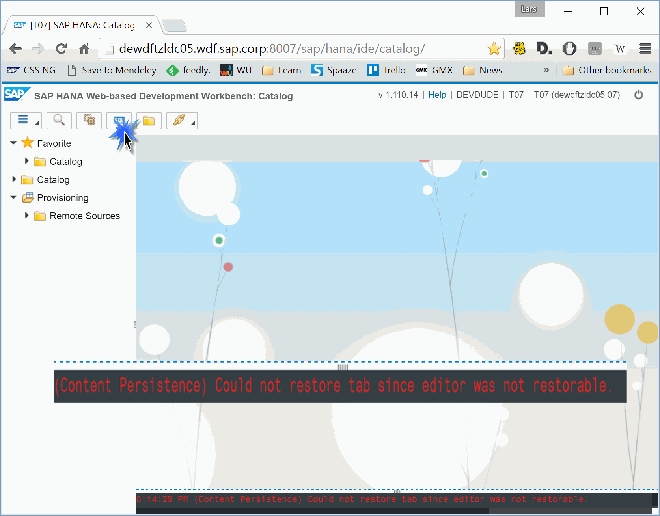Expand the top-level Catalog node
This screenshot has height=516, width=660.
click(x=14, y=179)
